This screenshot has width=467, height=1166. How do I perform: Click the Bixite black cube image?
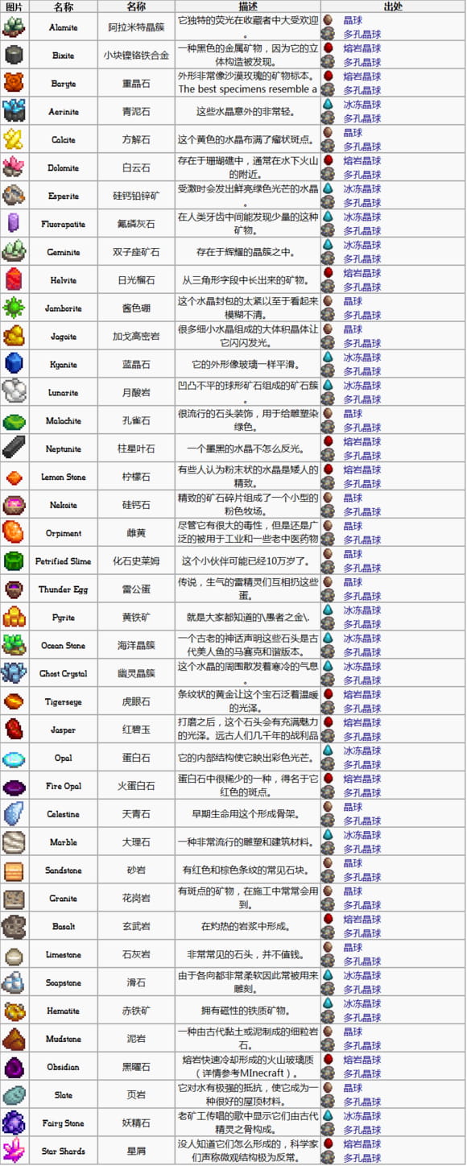pyautogui.click(x=14, y=55)
